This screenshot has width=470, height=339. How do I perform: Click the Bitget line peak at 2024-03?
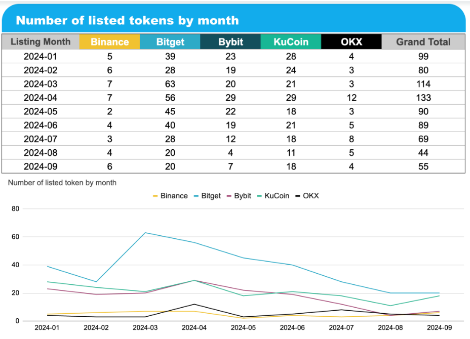(145, 233)
